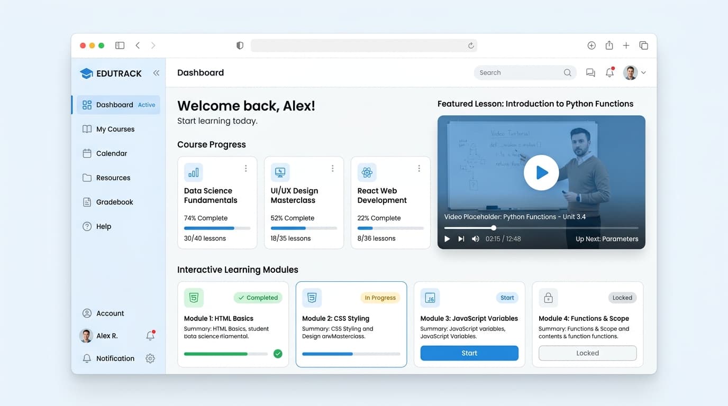
Task: Open Module 2: CSS Styling title
Action: [335, 318]
